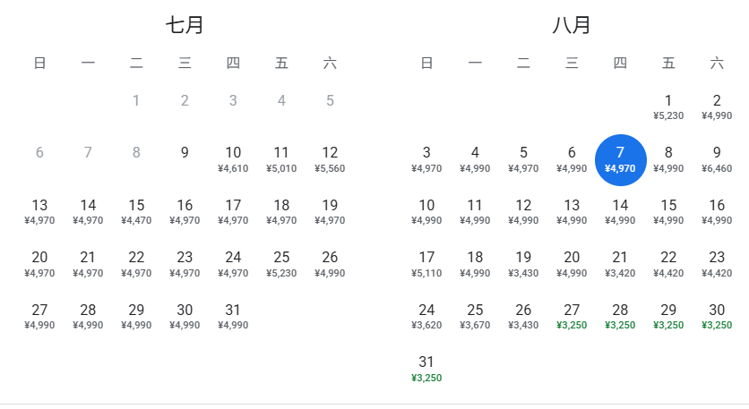Choose July 12 with ¥5,560 fare
This screenshot has height=409, width=749.
click(330, 158)
